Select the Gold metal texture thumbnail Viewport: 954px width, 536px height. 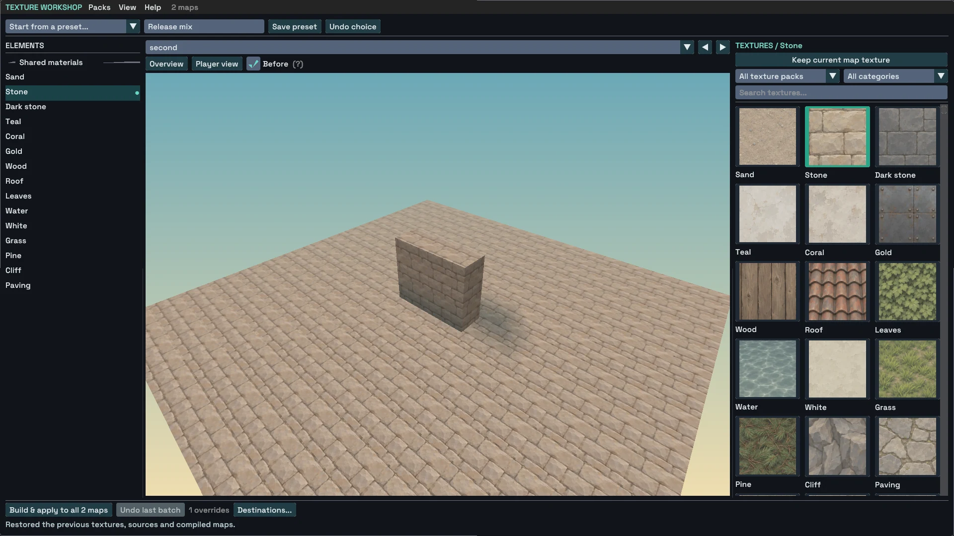coord(907,214)
